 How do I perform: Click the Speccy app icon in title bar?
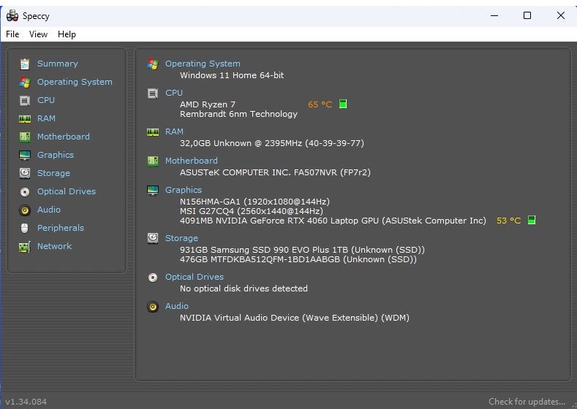[x=12, y=15]
